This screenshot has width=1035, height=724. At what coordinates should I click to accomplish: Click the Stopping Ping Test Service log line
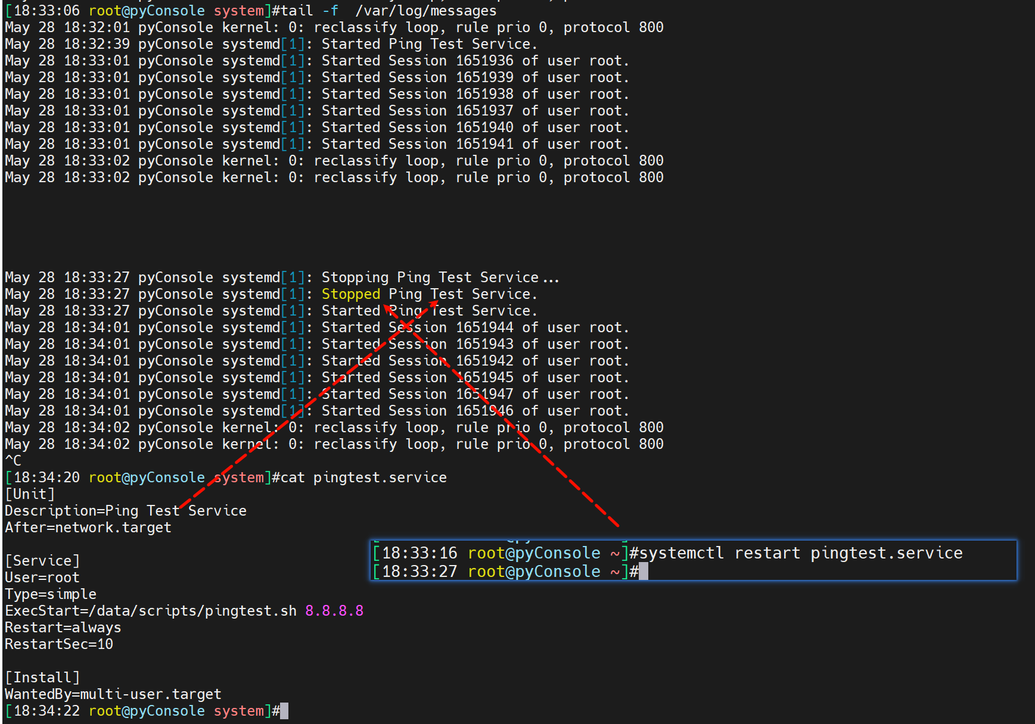click(x=440, y=277)
